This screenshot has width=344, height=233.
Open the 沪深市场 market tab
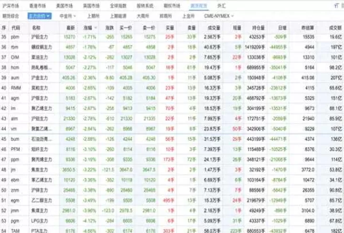tap(11, 6)
